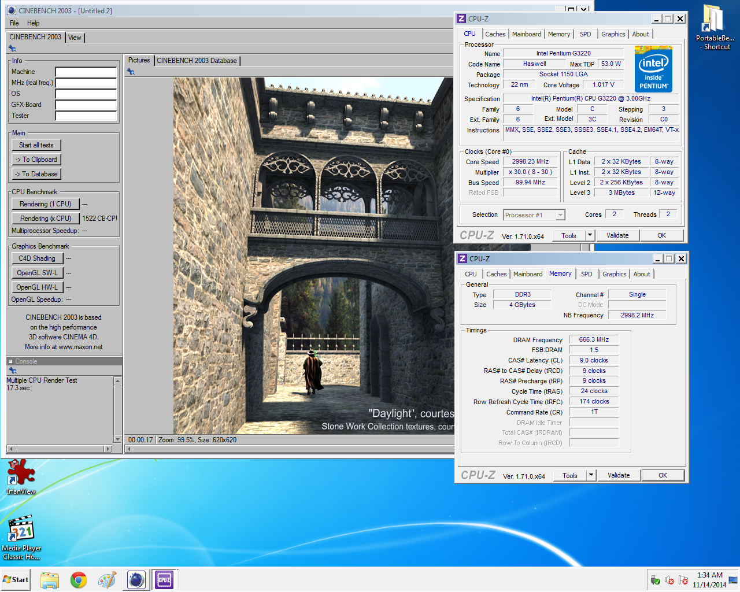
Task: Launch Google Chrome from taskbar
Action: coord(79,580)
